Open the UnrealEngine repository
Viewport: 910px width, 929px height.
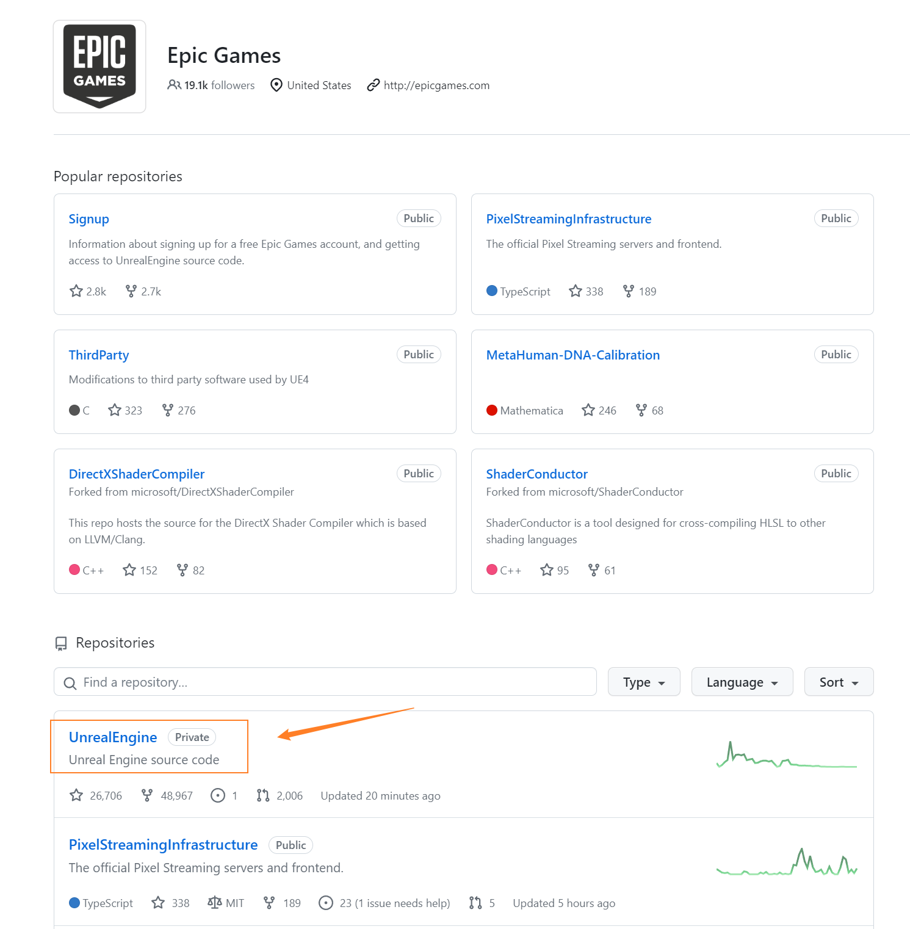[x=113, y=737]
